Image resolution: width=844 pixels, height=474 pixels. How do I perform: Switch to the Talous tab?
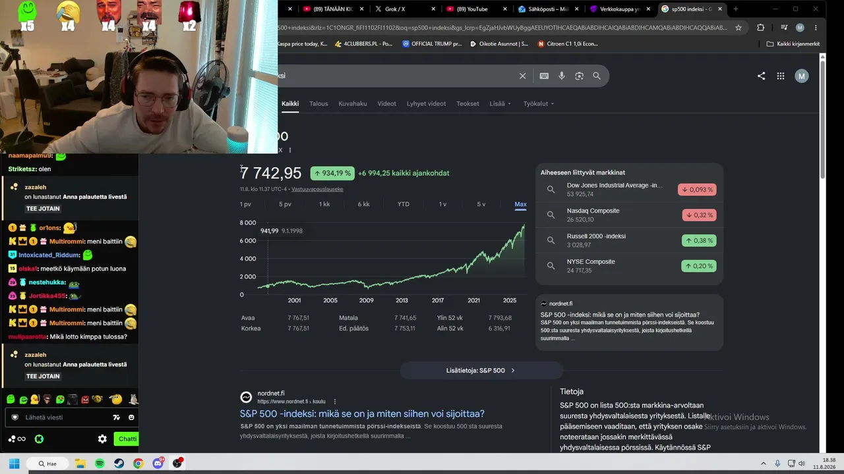pyautogui.click(x=318, y=103)
